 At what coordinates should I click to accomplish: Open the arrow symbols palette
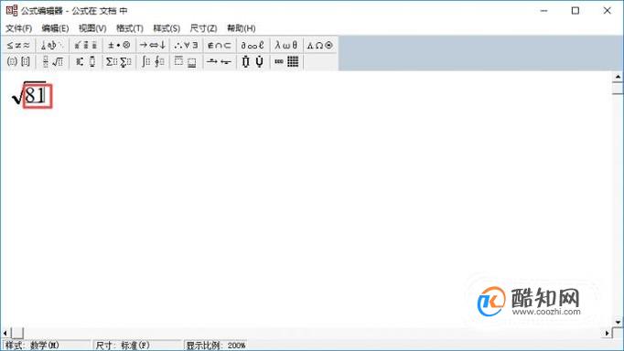pos(153,46)
